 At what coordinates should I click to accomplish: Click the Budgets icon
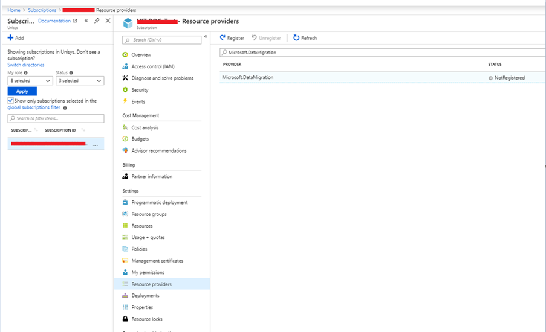tap(125, 139)
